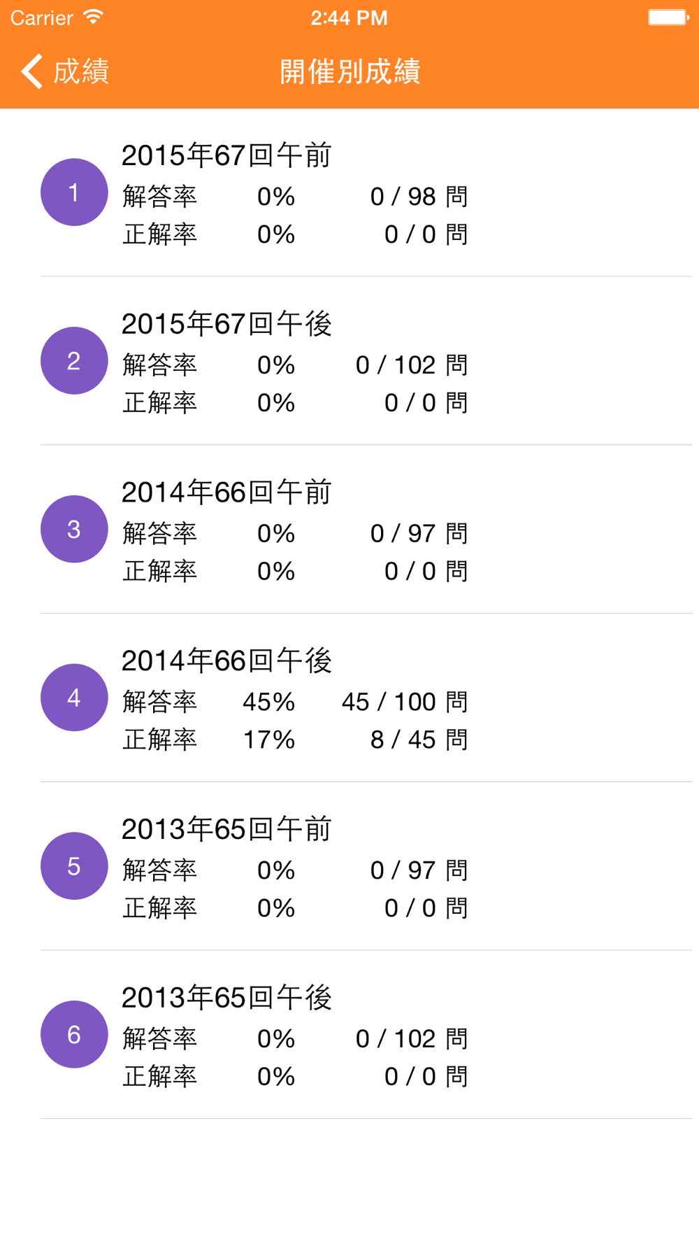Tap purple circle number 4
Viewport: 699px width, 1244px height.
click(74, 698)
